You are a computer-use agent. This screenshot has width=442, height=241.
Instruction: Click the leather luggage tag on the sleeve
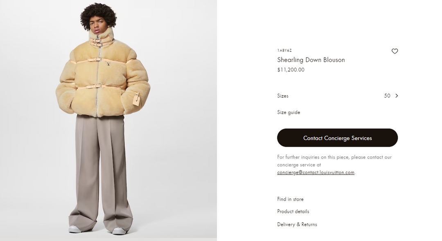click(x=136, y=100)
